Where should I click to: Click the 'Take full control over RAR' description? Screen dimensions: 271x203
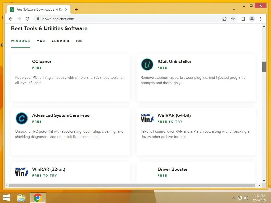(x=195, y=134)
